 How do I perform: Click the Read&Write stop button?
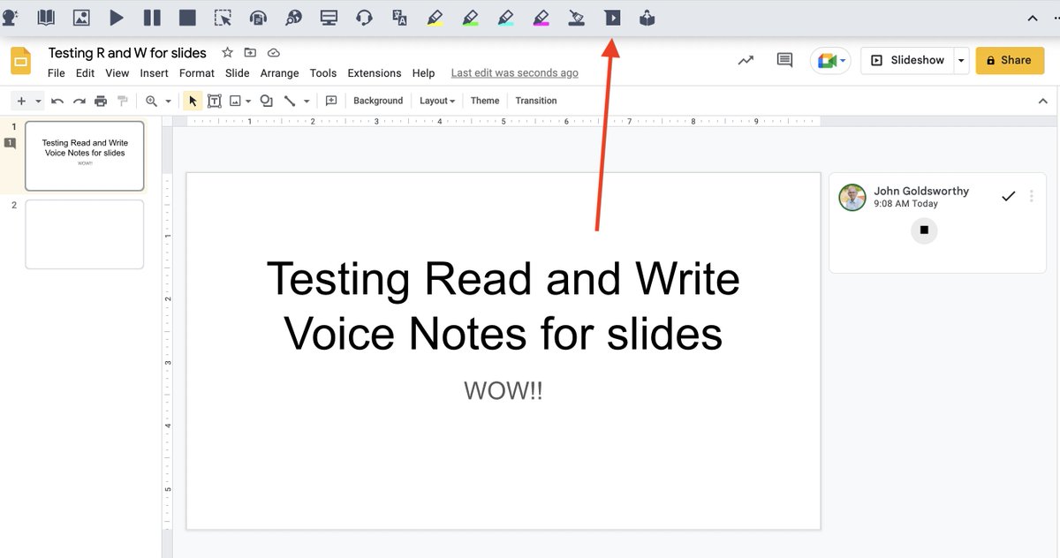187,17
